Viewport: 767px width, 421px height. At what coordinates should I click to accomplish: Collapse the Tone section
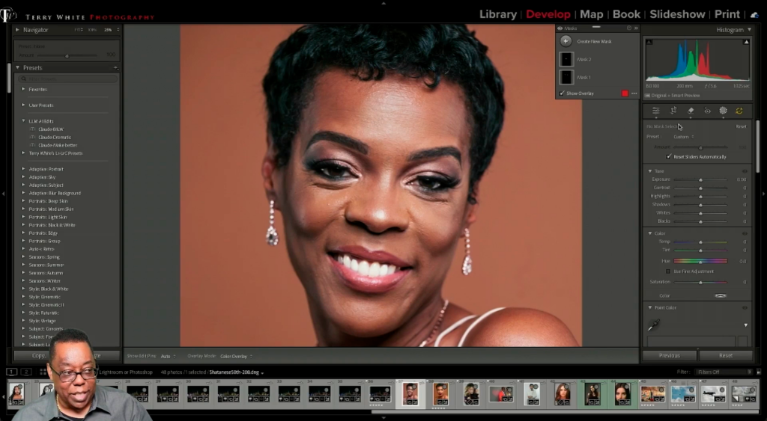pyautogui.click(x=650, y=171)
